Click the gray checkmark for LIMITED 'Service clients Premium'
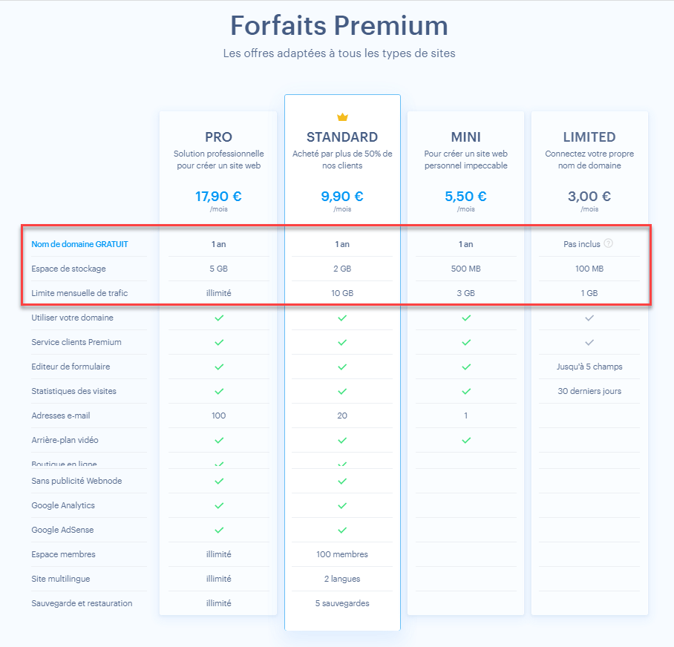 pos(589,342)
